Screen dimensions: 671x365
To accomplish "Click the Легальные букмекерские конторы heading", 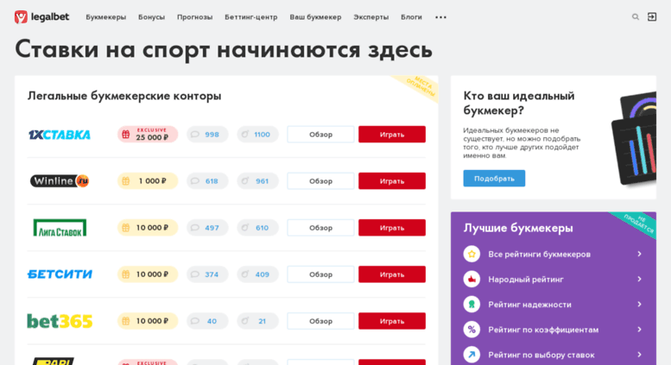I will point(124,96).
